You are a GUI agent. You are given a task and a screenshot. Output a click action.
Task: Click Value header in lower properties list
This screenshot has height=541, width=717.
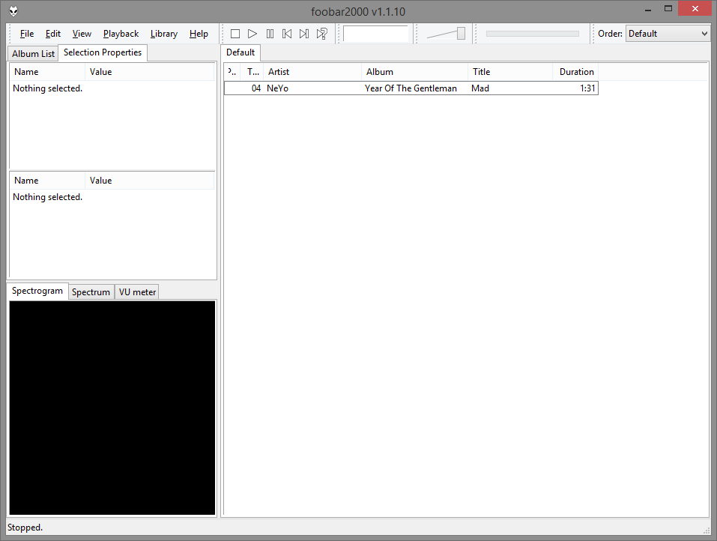click(x=150, y=181)
